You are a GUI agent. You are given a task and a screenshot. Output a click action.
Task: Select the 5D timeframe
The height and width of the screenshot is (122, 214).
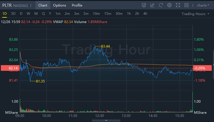tap(13, 14)
